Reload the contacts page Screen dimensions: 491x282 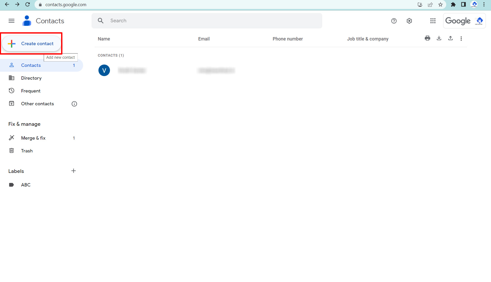coord(28,4)
